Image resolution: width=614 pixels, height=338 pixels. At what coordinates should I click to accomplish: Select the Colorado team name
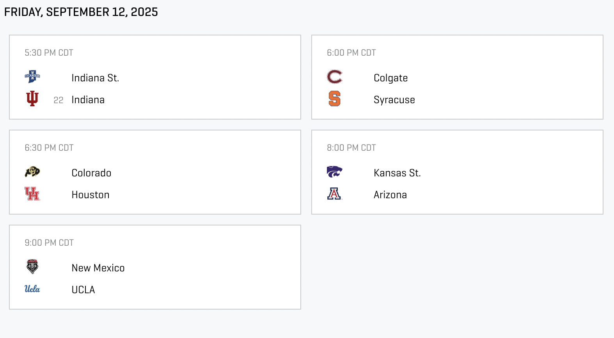[x=91, y=173]
